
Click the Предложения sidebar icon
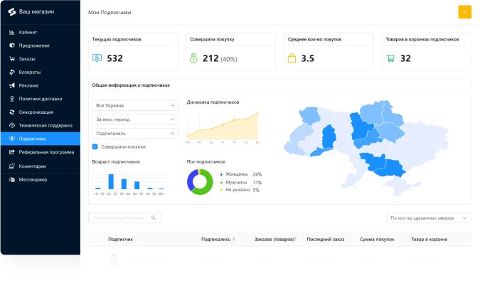coord(12,46)
